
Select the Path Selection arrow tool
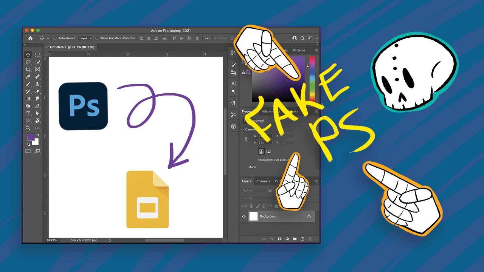(x=37, y=113)
